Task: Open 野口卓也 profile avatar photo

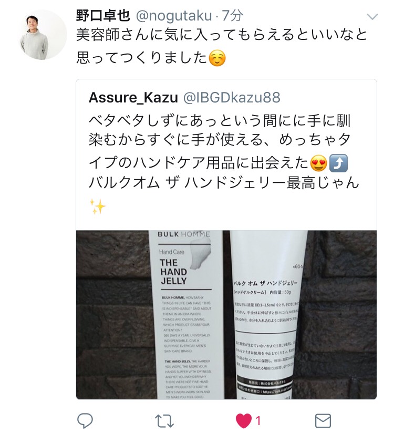Action: tap(43, 35)
